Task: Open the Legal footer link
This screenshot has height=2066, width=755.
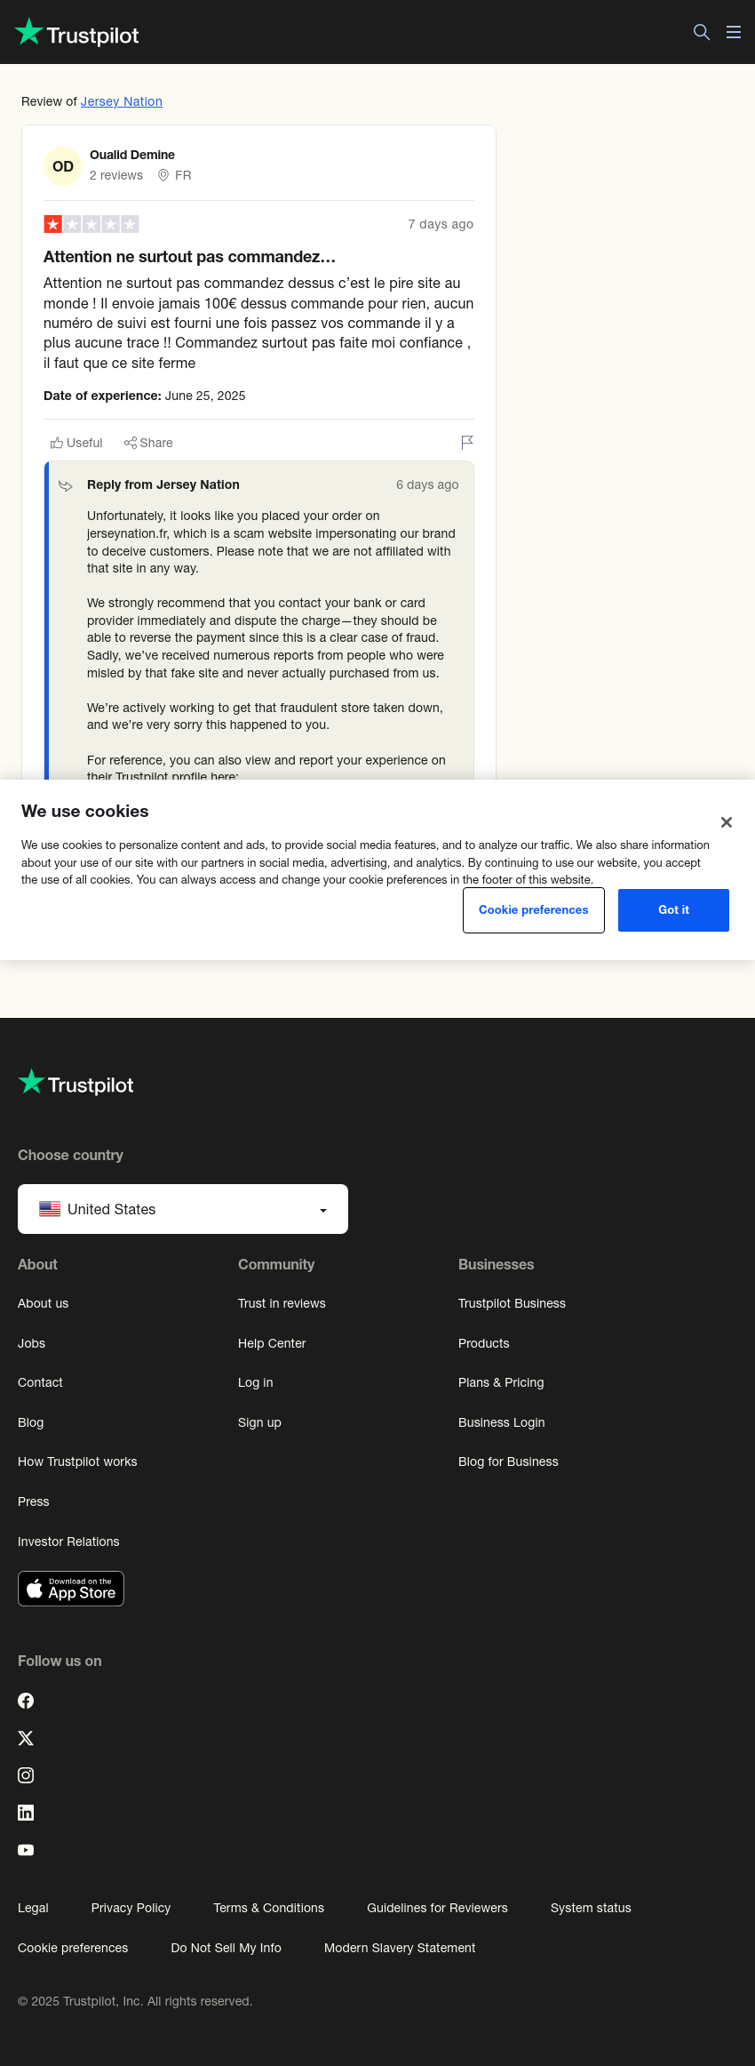Action: coord(33,1908)
